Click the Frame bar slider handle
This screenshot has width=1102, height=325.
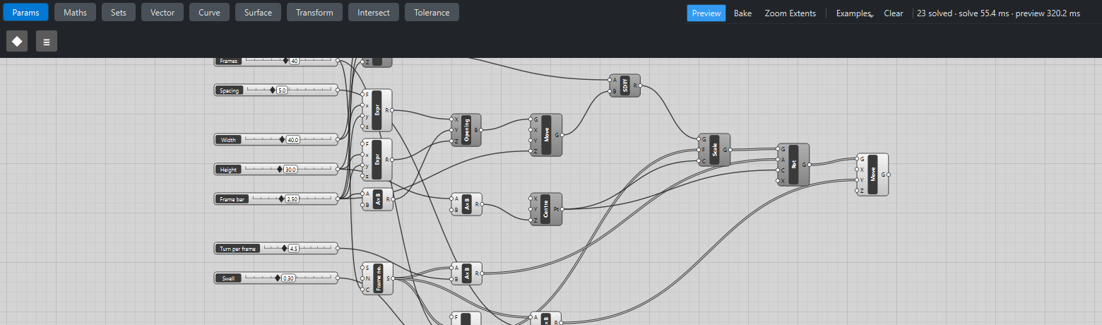pos(281,199)
